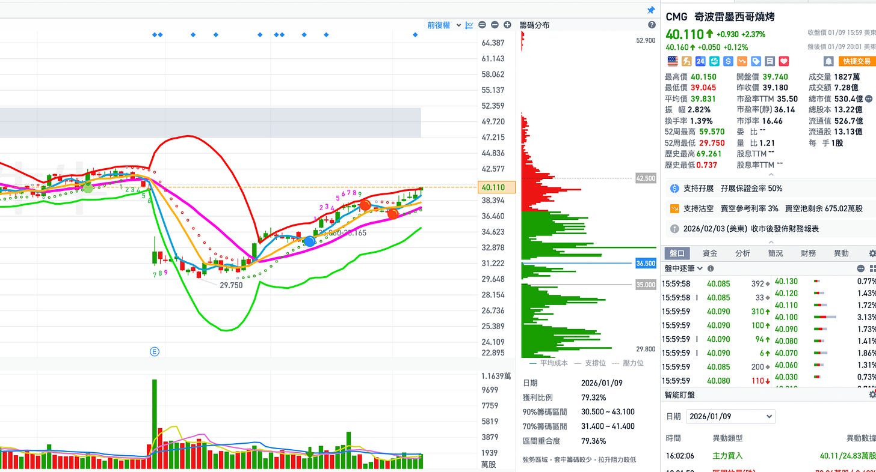876x472 pixels.
Task: Open the 日期 2026/01/09 date dropdown
Action: [x=730, y=416]
